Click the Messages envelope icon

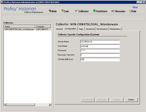coord(113,11)
